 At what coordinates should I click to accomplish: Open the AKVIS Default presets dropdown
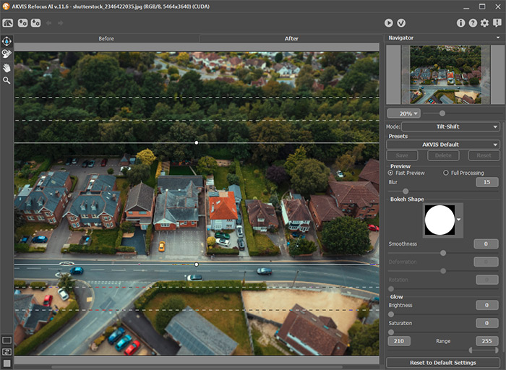443,145
